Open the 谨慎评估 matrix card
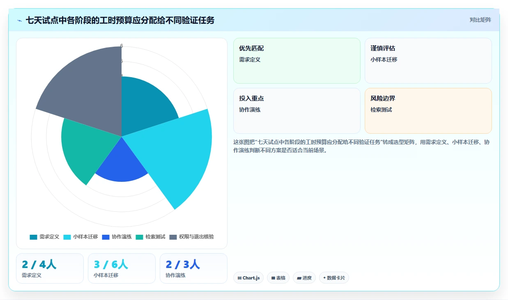 [428, 61]
